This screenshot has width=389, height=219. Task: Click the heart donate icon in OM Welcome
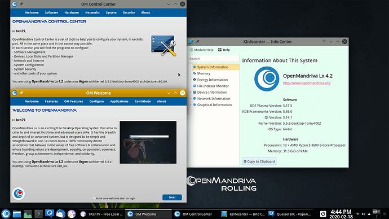click(x=19, y=194)
